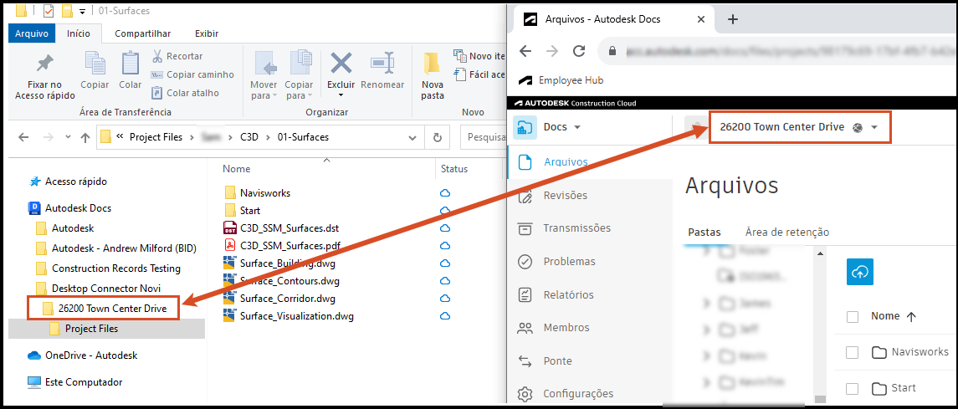Switch to the Compartilhar ribbon tab
The width and height of the screenshot is (958, 409).
point(142,33)
